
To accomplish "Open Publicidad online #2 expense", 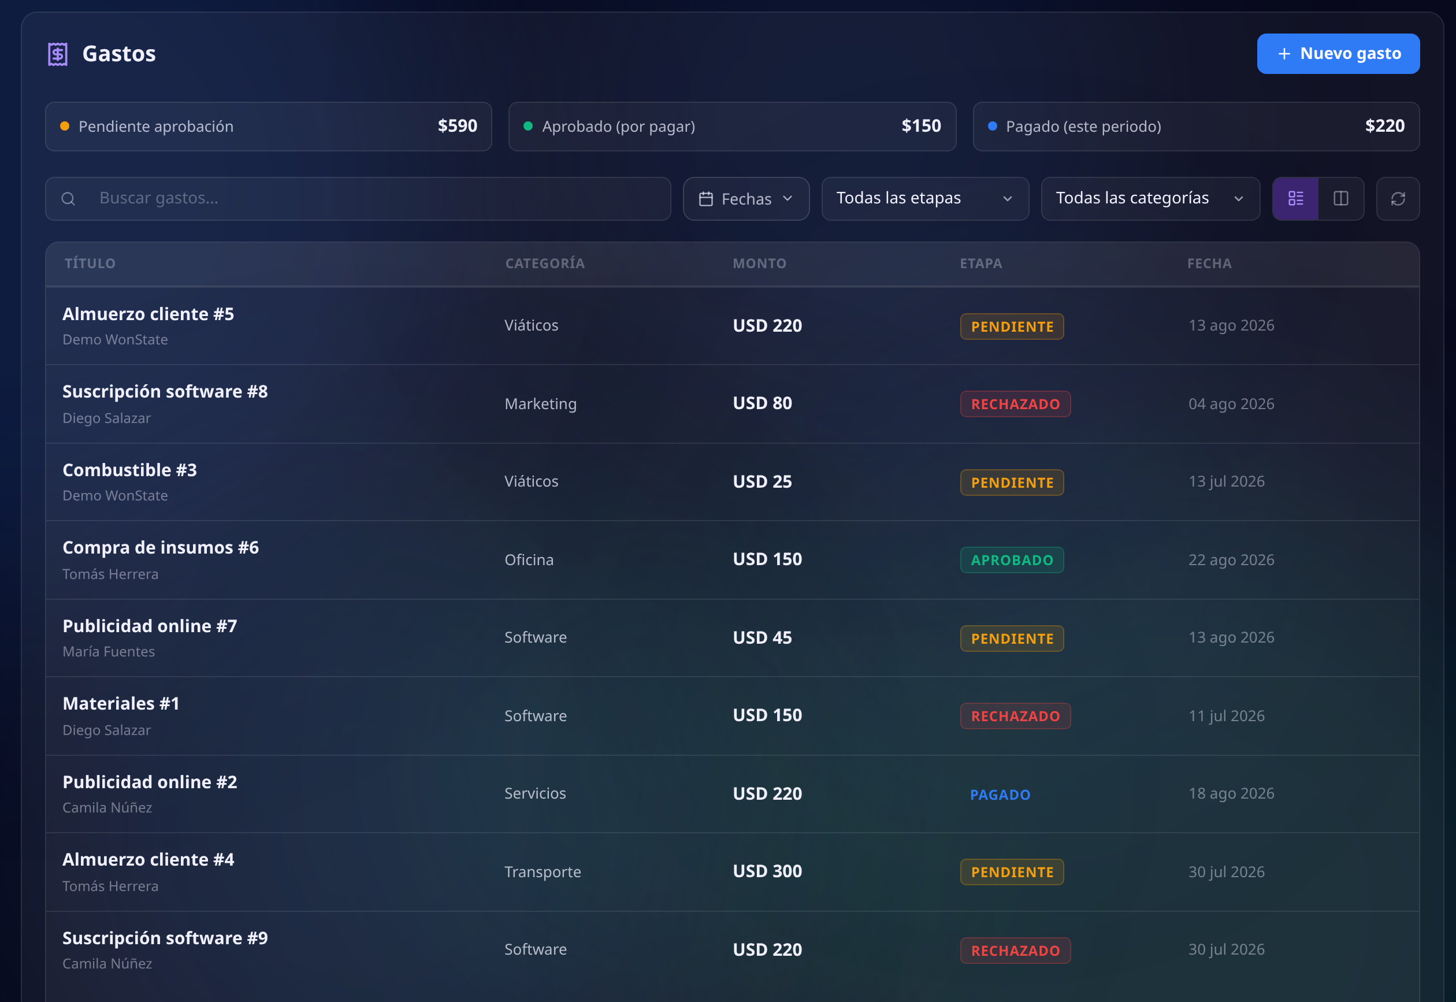I will coord(733,794).
